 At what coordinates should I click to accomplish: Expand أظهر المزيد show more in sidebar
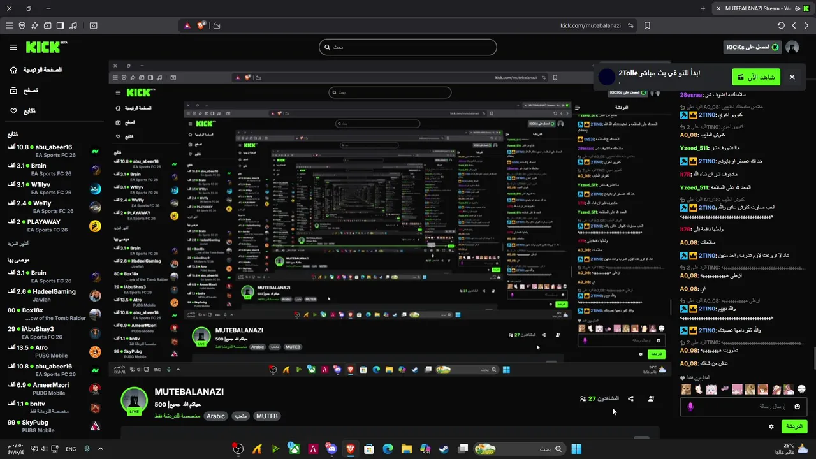(x=18, y=244)
